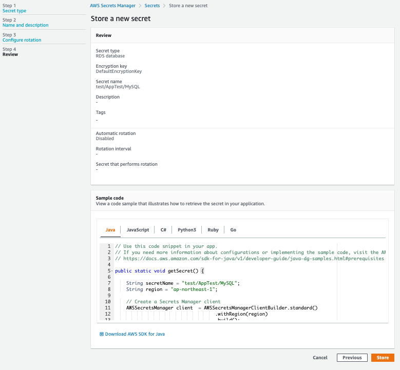Viewport: 400px width, 370px height.
Task: Click the Sample code heading
Action: tap(110, 198)
